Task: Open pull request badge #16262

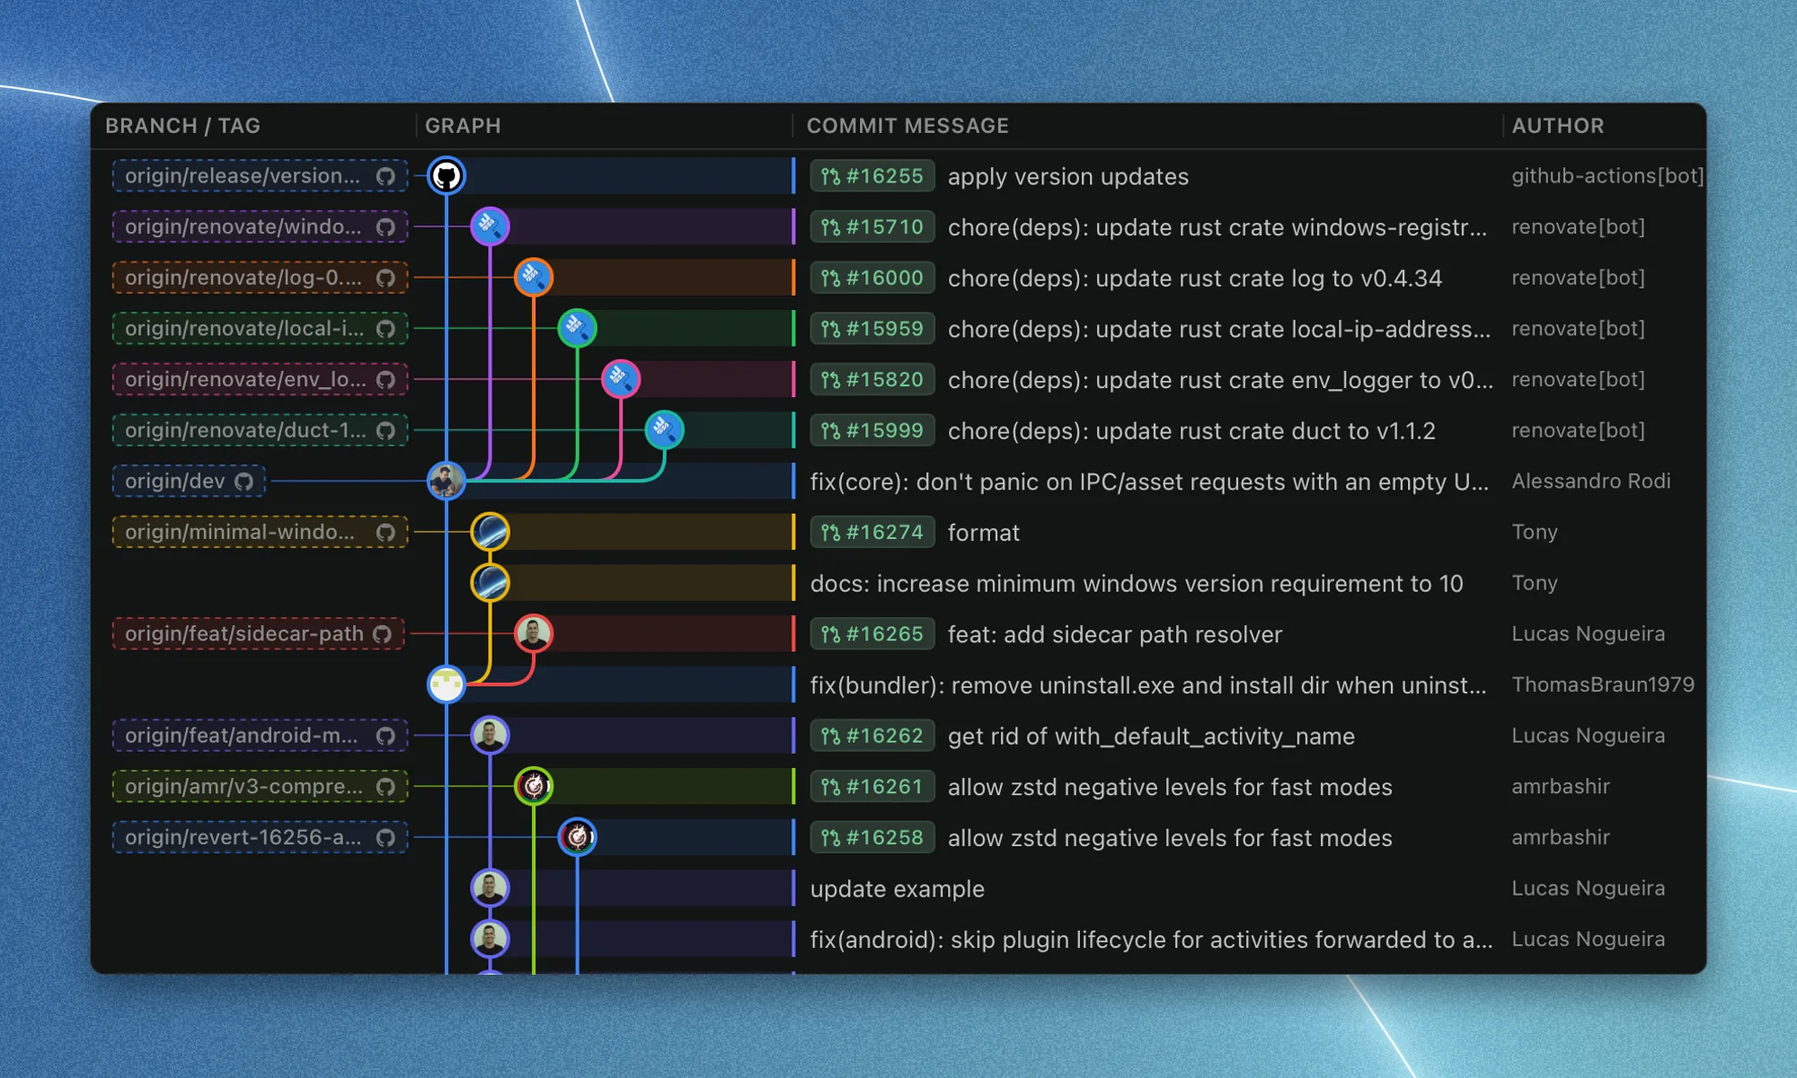Action: [x=872, y=736]
